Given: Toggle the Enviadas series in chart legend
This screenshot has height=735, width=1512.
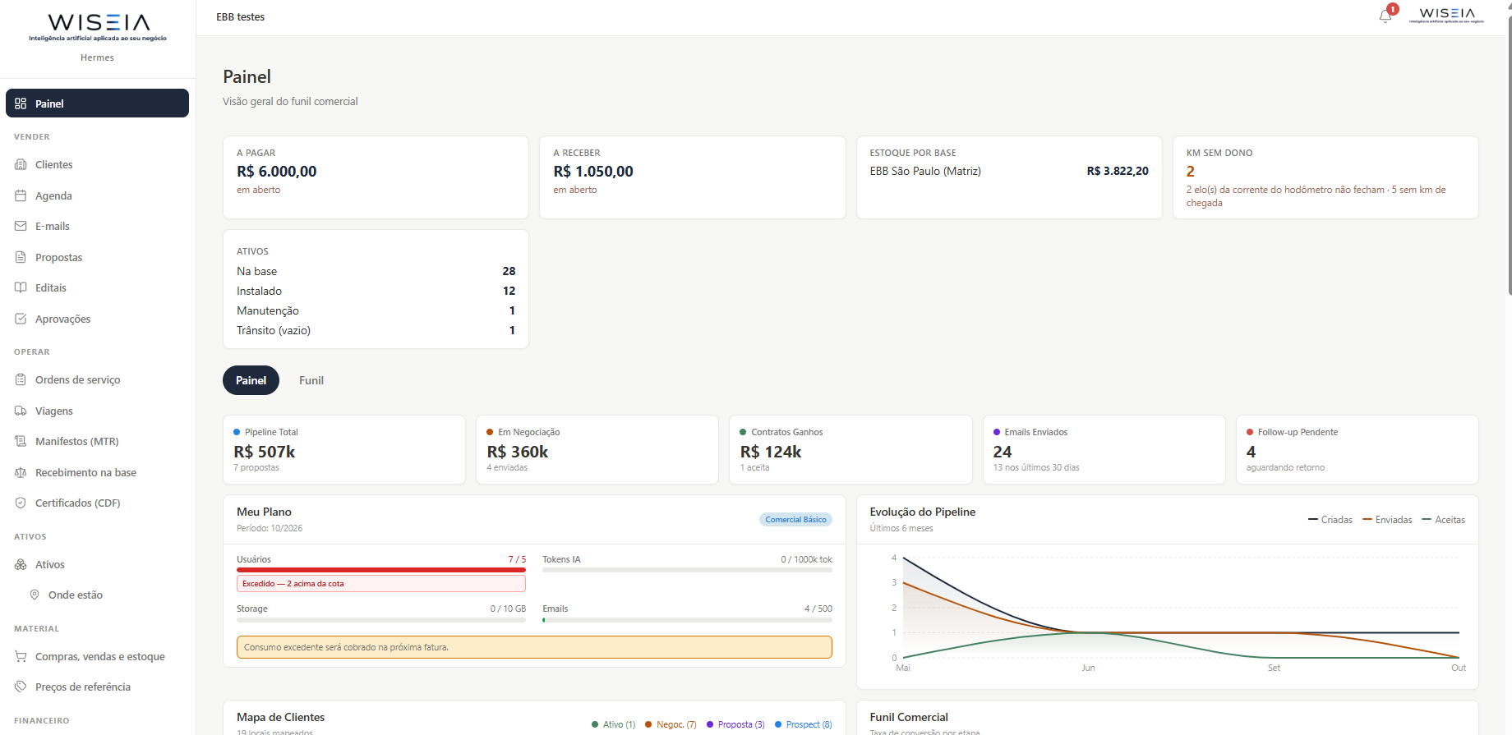Looking at the screenshot, I should point(1387,520).
